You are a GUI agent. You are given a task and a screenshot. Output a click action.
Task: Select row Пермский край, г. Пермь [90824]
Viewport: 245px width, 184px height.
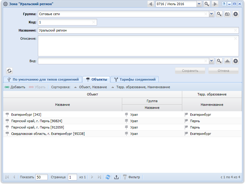(x=122, y=121)
